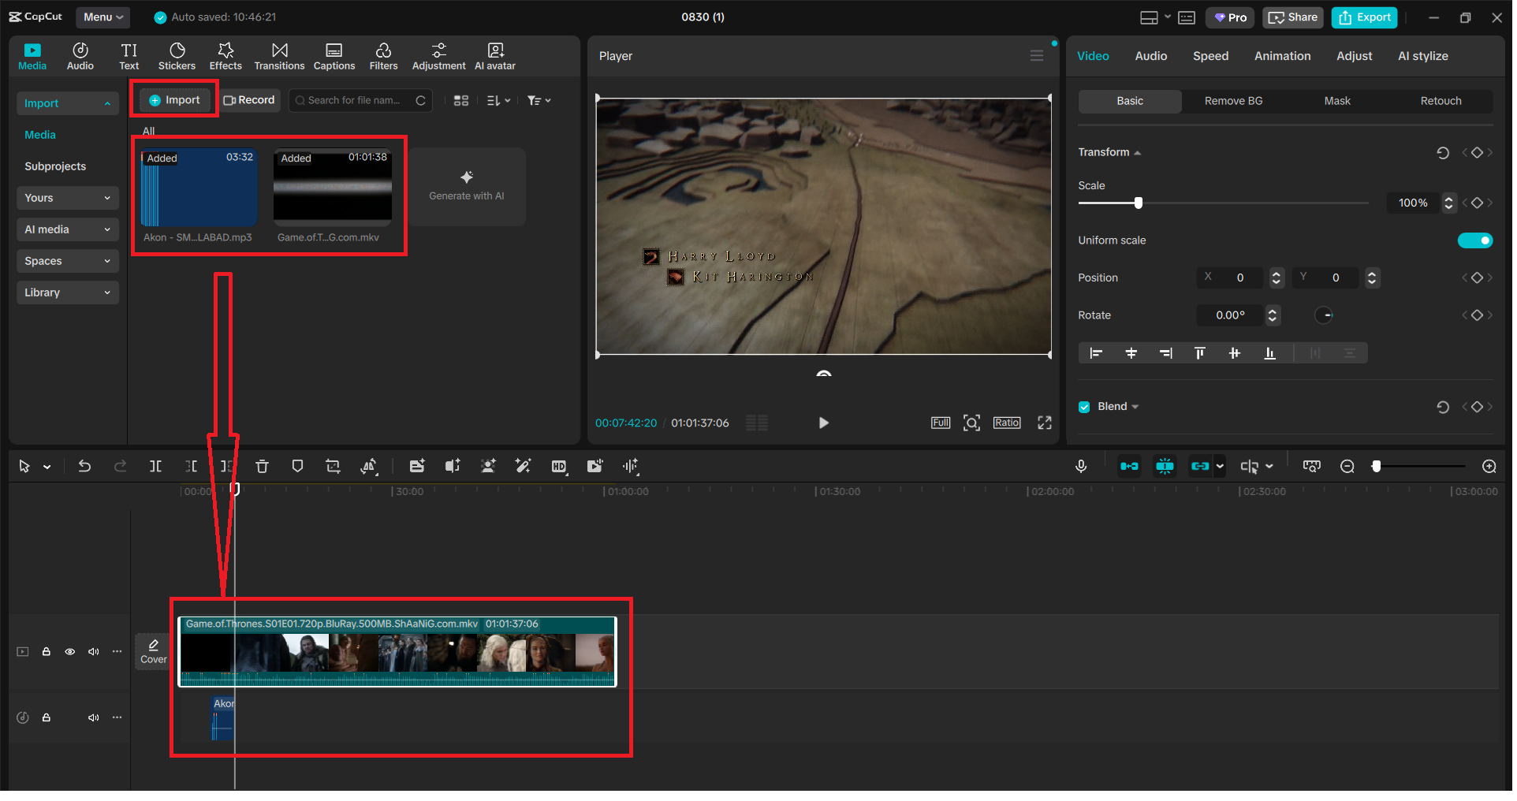Click the Record button

pos(249,101)
